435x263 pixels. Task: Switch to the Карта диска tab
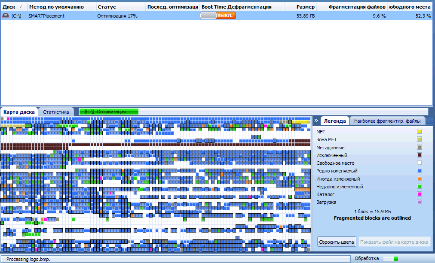click(x=19, y=112)
